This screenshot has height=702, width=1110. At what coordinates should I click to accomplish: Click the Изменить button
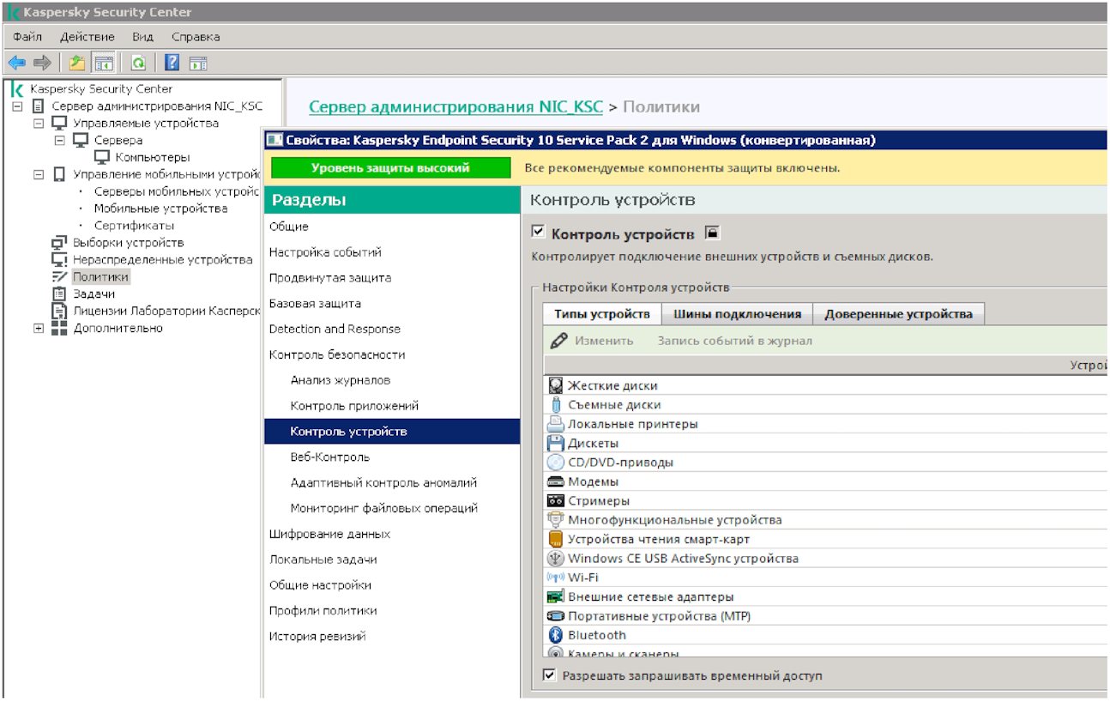coord(603,341)
